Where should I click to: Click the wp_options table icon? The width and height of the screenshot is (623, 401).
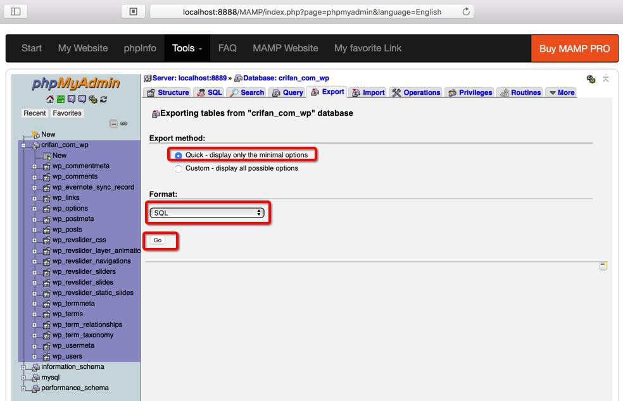coord(46,209)
